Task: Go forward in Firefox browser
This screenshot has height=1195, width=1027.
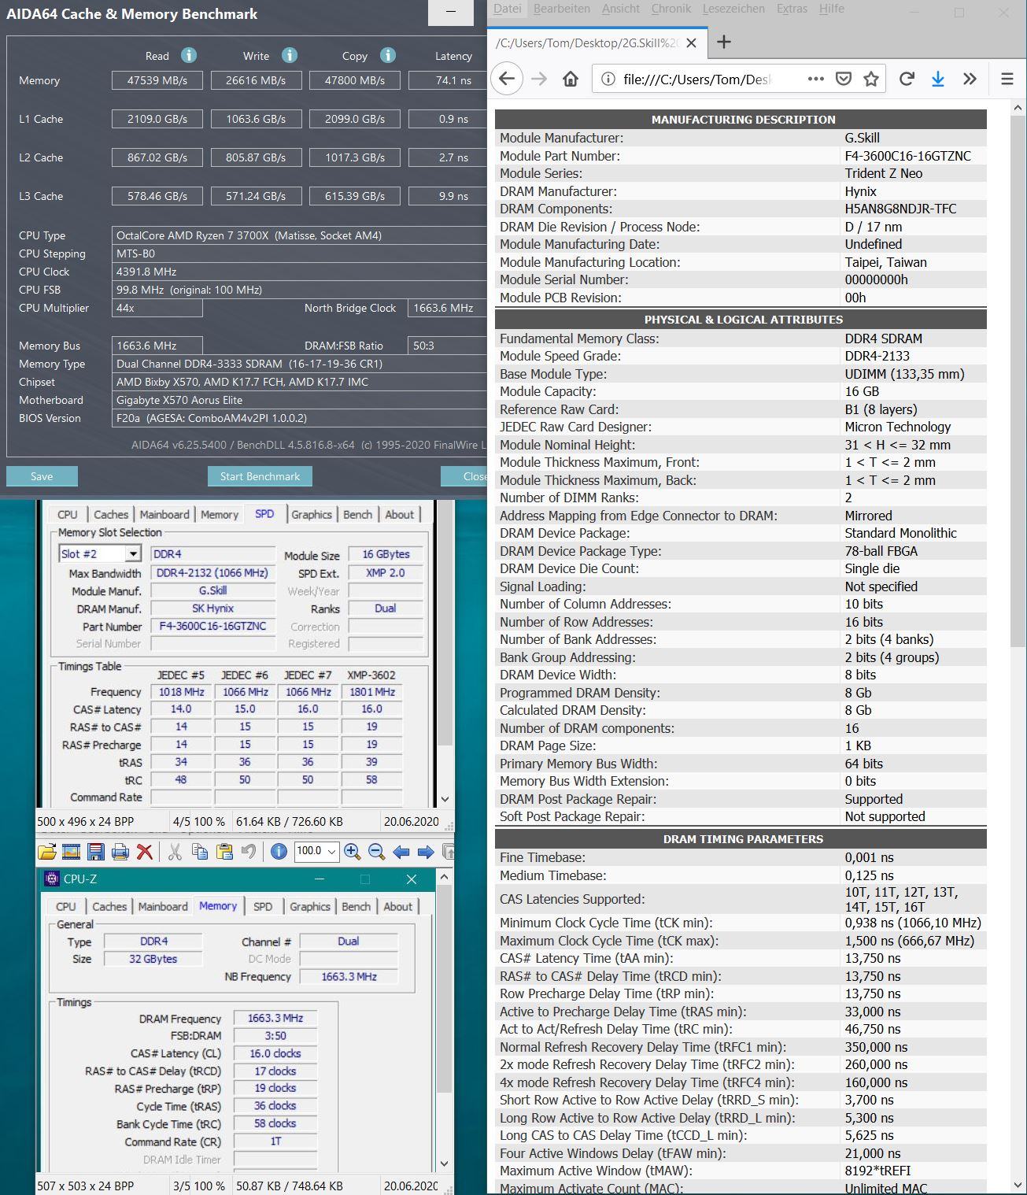Action: tap(539, 79)
